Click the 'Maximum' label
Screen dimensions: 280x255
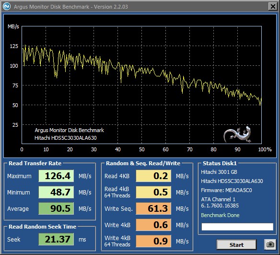point(19,176)
